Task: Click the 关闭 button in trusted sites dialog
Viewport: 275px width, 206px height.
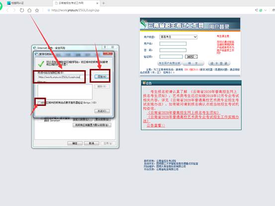Action: 102,111
